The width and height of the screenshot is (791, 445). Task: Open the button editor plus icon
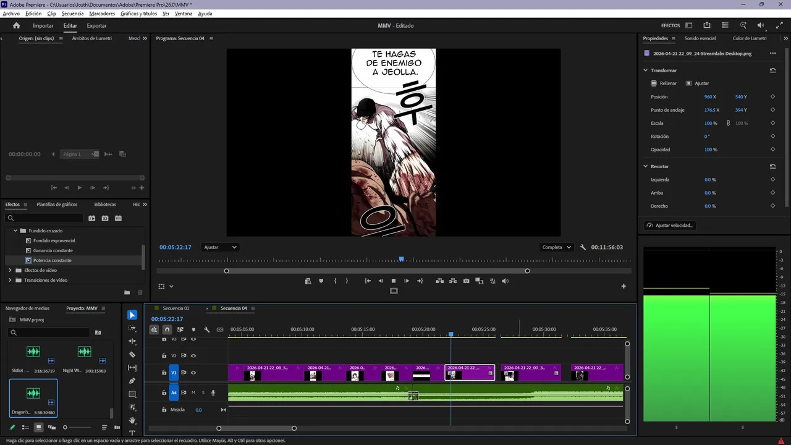tap(624, 286)
